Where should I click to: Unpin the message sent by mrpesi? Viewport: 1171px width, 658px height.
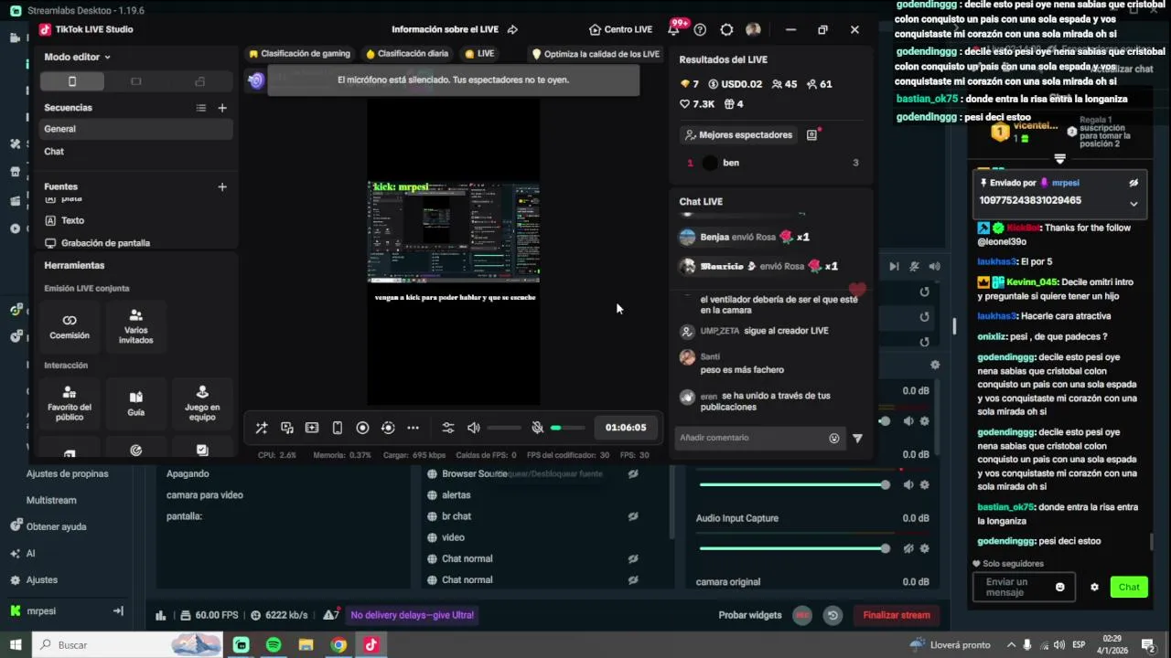tap(1133, 183)
